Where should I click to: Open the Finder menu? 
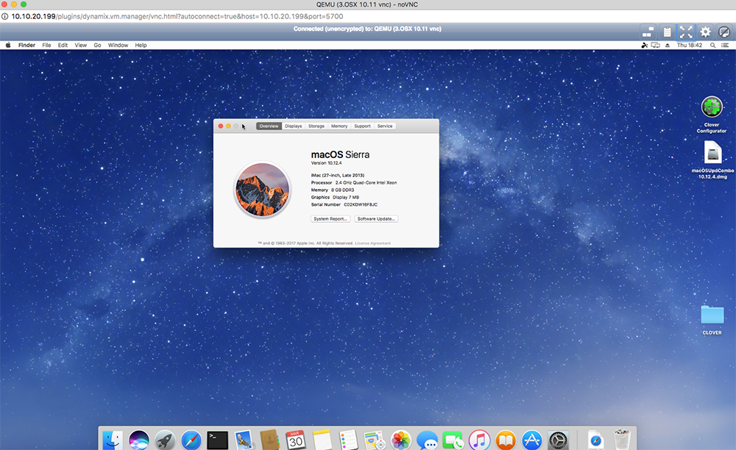point(26,45)
